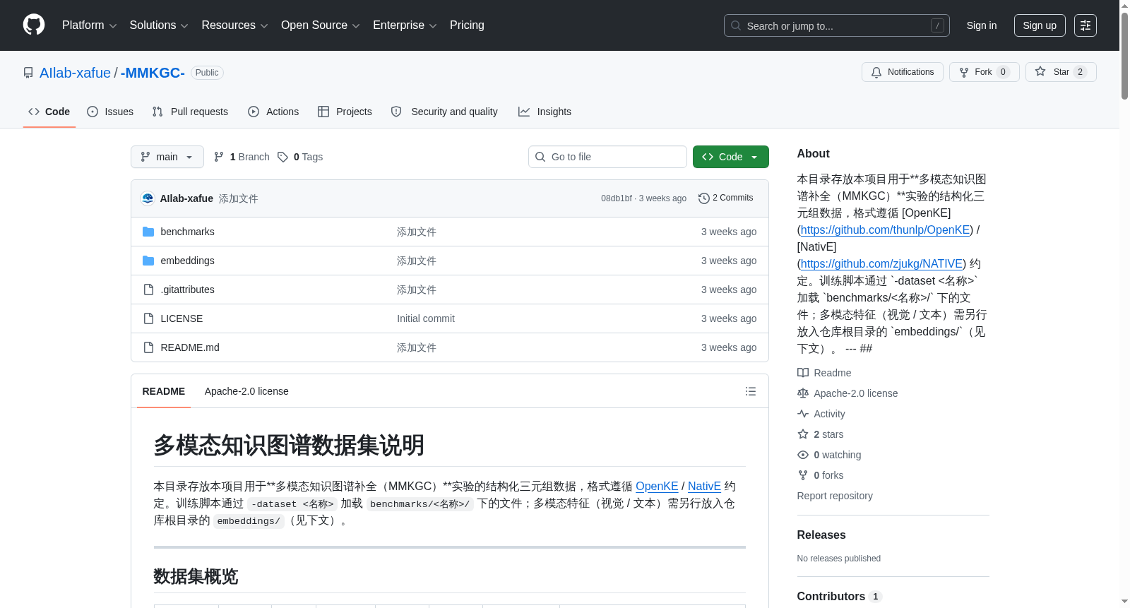Click the .gitattributes file icon
This screenshot has width=1130, height=608.
click(148, 290)
